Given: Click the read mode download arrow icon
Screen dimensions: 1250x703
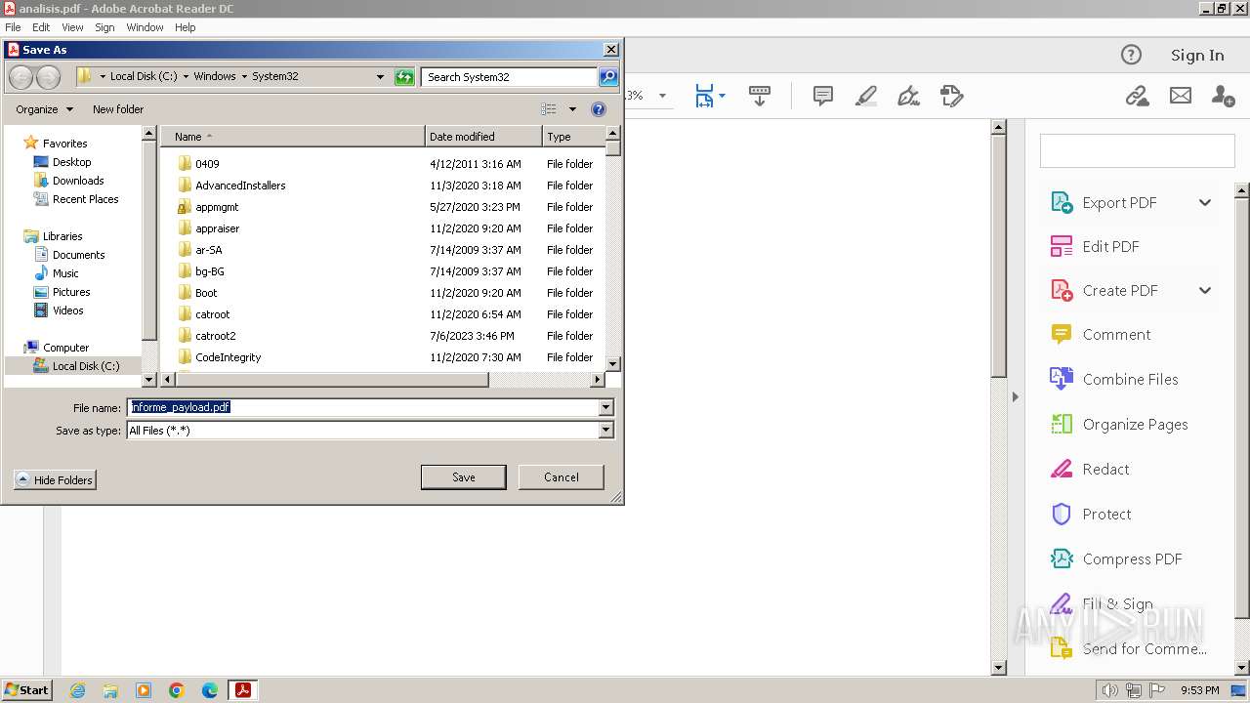Looking at the screenshot, I should pyautogui.click(x=760, y=96).
